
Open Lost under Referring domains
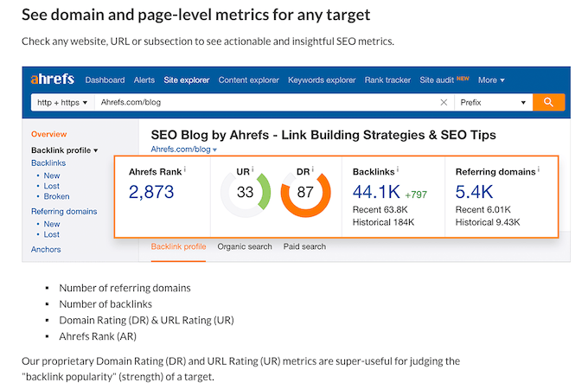[51, 234]
